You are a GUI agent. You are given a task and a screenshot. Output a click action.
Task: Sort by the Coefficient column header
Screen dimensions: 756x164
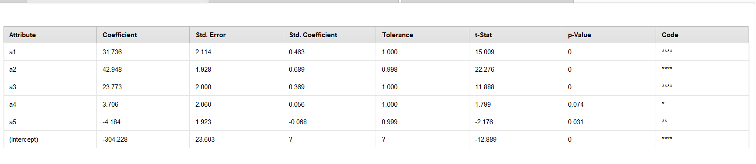pyautogui.click(x=143, y=35)
